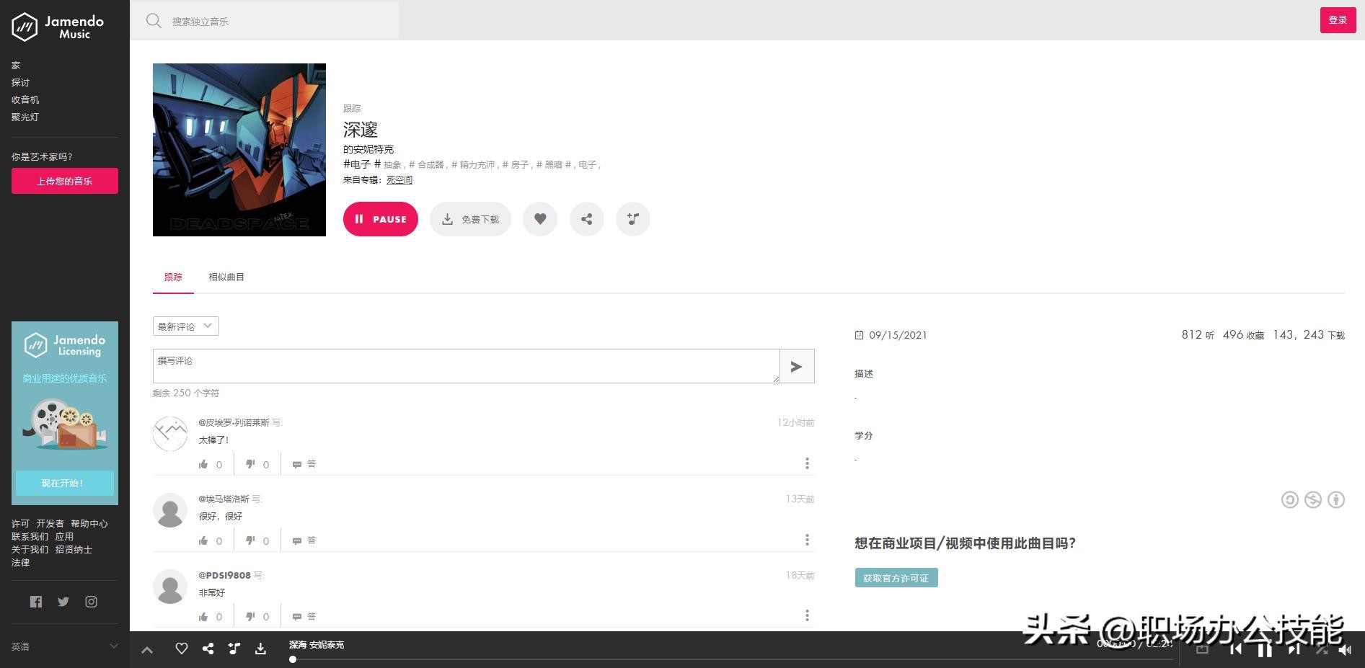The height and width of the screenshot is (668, 1365).
Task: Open the 最新评论 sort dropdown
Action: click(x=185, y=326)
